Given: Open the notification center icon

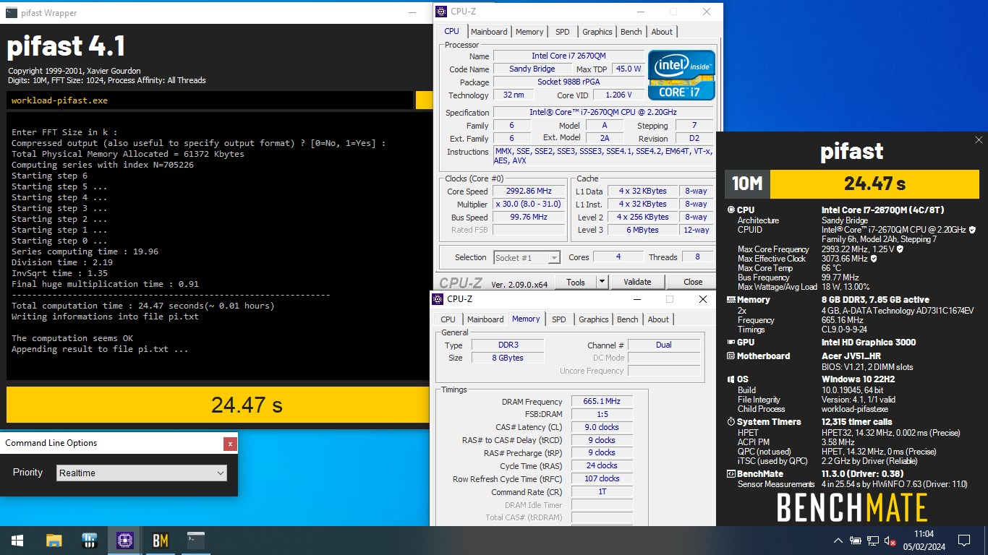Looking at the screenshot, I should [x=963, y=541].
